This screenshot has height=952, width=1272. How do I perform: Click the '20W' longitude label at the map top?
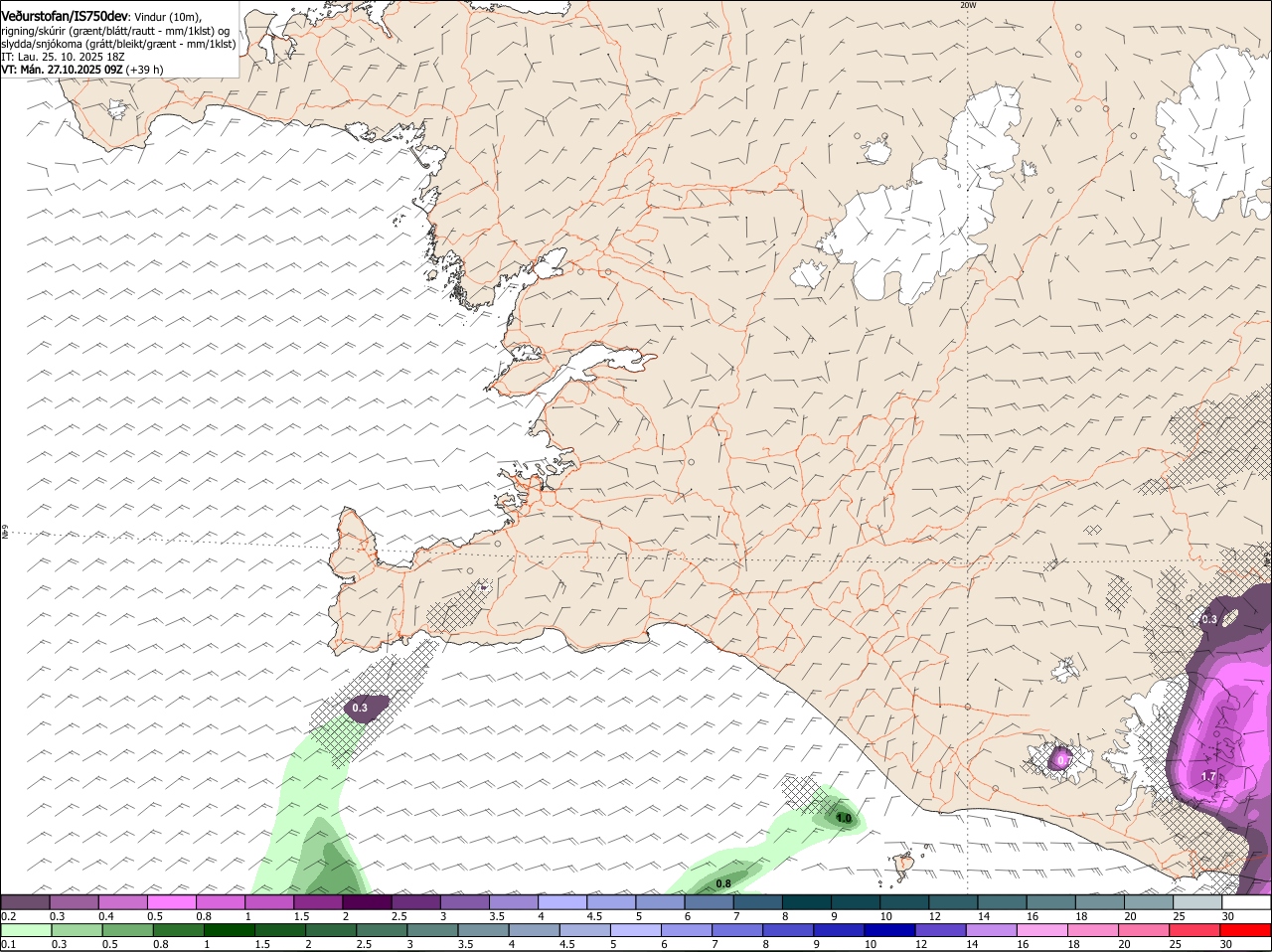(969, 5)
